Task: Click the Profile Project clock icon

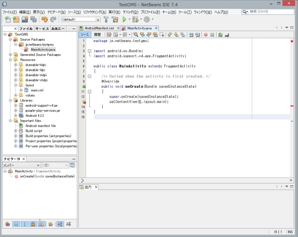Action: pos(147,19)
